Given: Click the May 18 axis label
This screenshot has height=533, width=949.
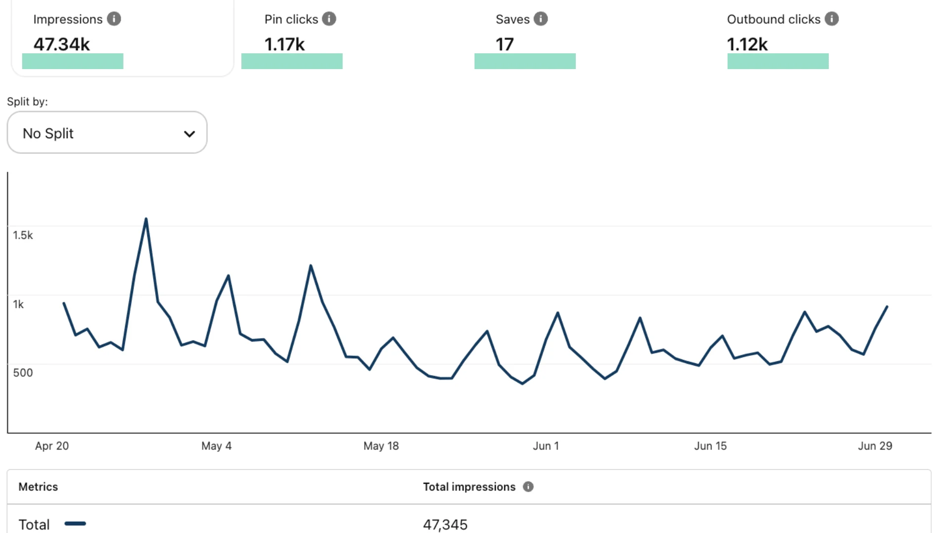Looking at the screenshot, I should point(381,446).
